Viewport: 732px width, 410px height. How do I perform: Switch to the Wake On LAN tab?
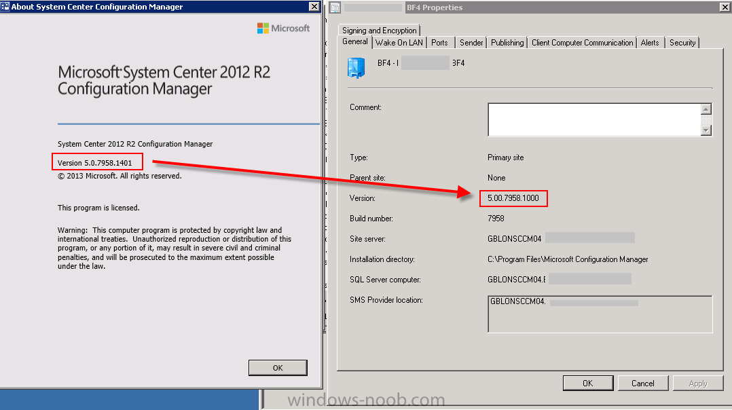(399, 43)
